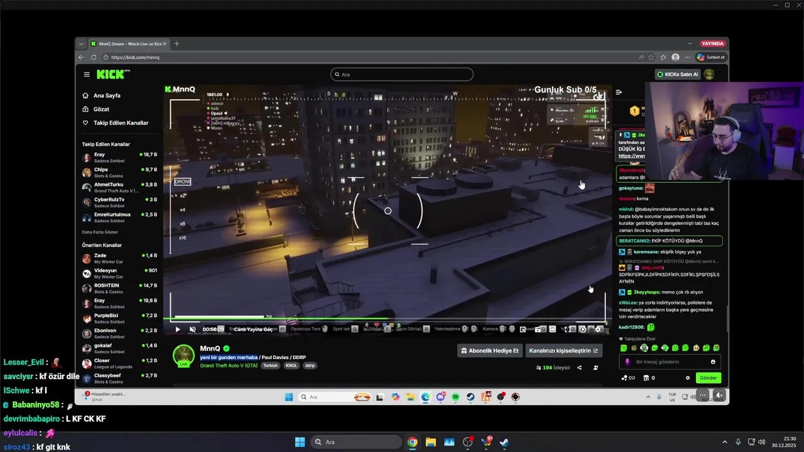
Task: Open Chrome from the bottom taskbar
Action: point(412,442)
